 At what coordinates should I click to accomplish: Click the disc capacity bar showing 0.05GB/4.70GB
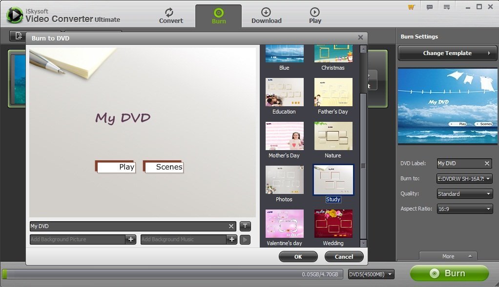coord(171,274)
